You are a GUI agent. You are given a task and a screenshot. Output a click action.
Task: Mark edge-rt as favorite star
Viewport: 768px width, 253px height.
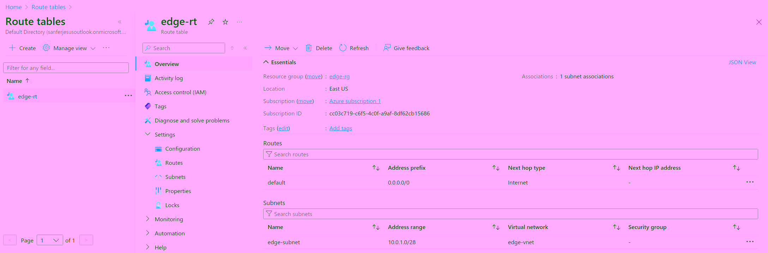225,22
